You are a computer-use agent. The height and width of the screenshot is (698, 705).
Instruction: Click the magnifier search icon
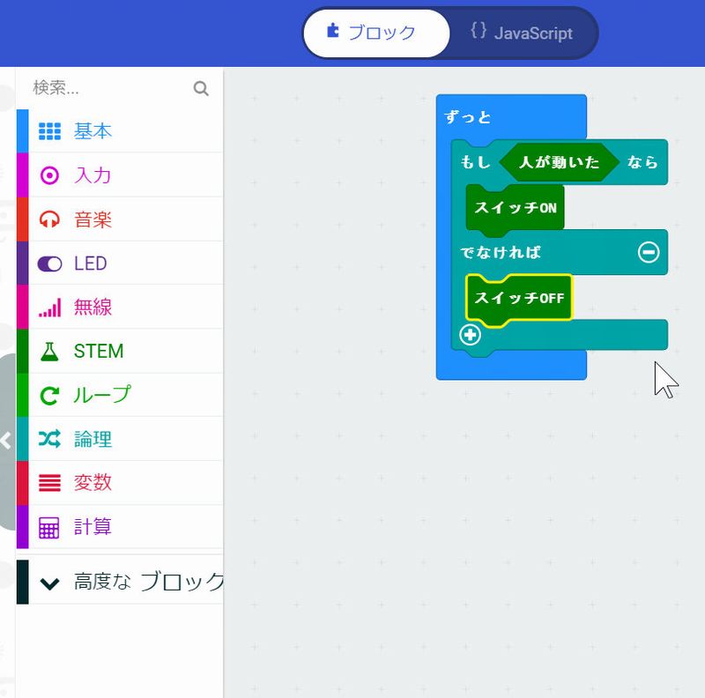[201, 88]
